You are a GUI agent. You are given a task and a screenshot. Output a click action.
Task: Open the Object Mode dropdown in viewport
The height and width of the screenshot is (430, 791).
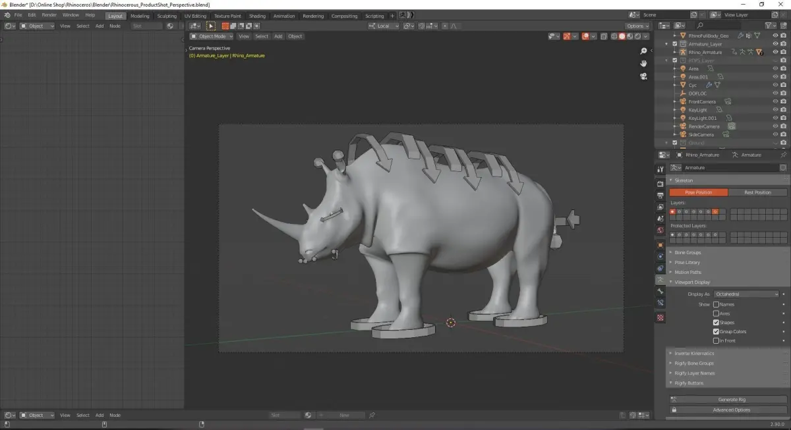(212, 36)
